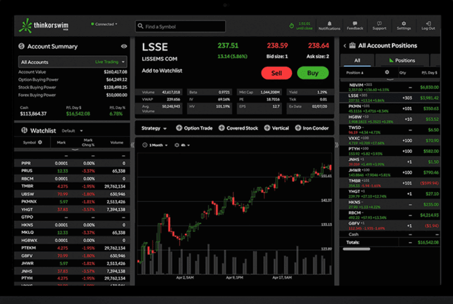The height and width of the screenshot is (304, 453).
Task: Switch to the Positions tab
Action: click(403, 61)
